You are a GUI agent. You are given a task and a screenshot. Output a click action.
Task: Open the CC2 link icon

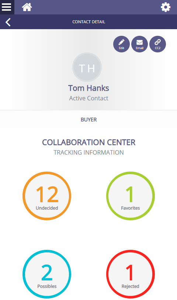(158, 44)
